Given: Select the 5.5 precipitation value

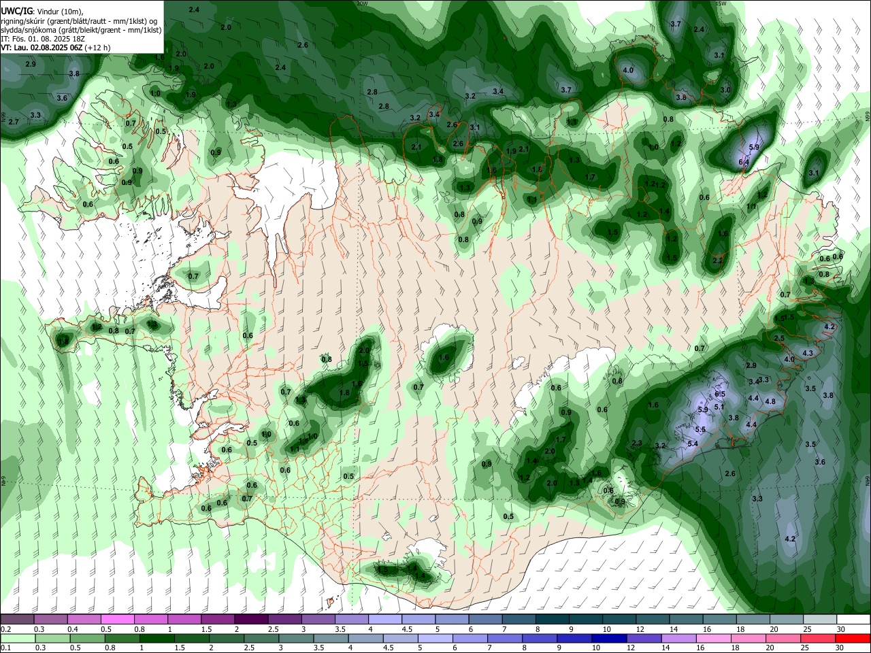Looking at the screenshot, I should point(700,430).
